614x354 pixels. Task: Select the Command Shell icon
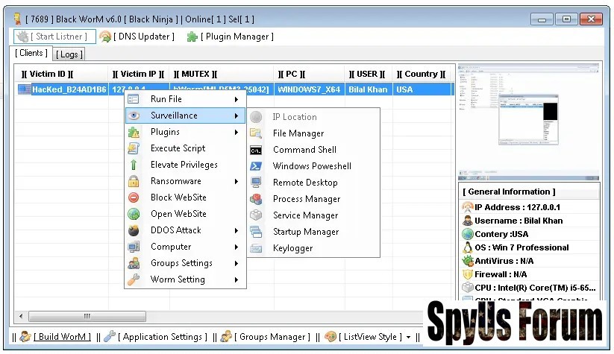tap(256, 150)
